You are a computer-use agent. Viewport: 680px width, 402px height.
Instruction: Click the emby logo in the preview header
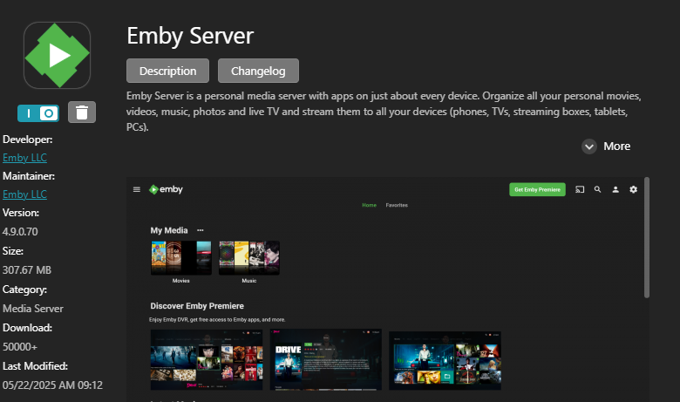tap(166, 189)
